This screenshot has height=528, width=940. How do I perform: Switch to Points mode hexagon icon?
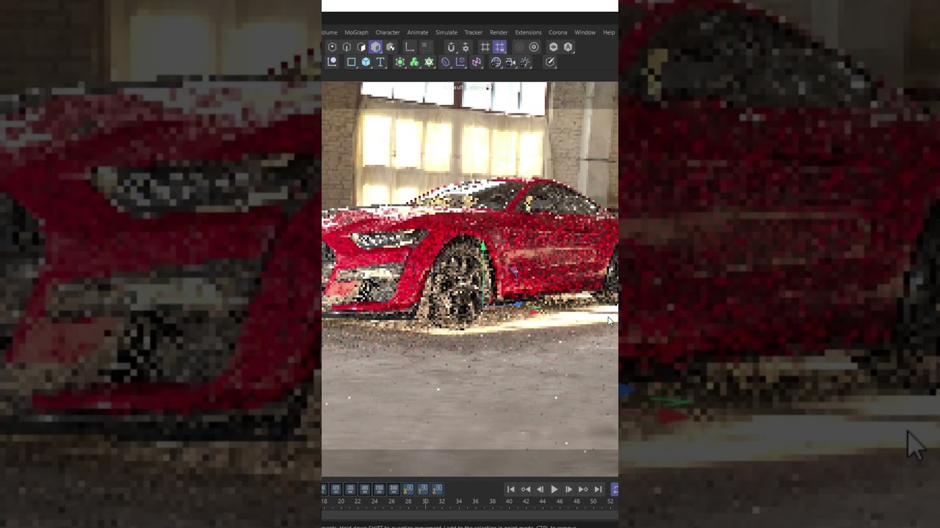(x=332, y=47)
